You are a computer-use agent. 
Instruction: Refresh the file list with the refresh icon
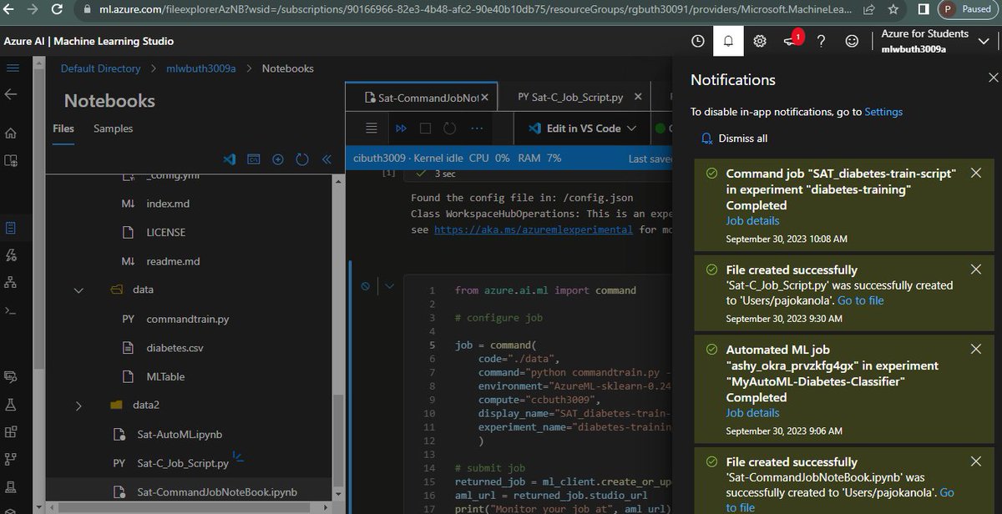(x=302, y=159)
